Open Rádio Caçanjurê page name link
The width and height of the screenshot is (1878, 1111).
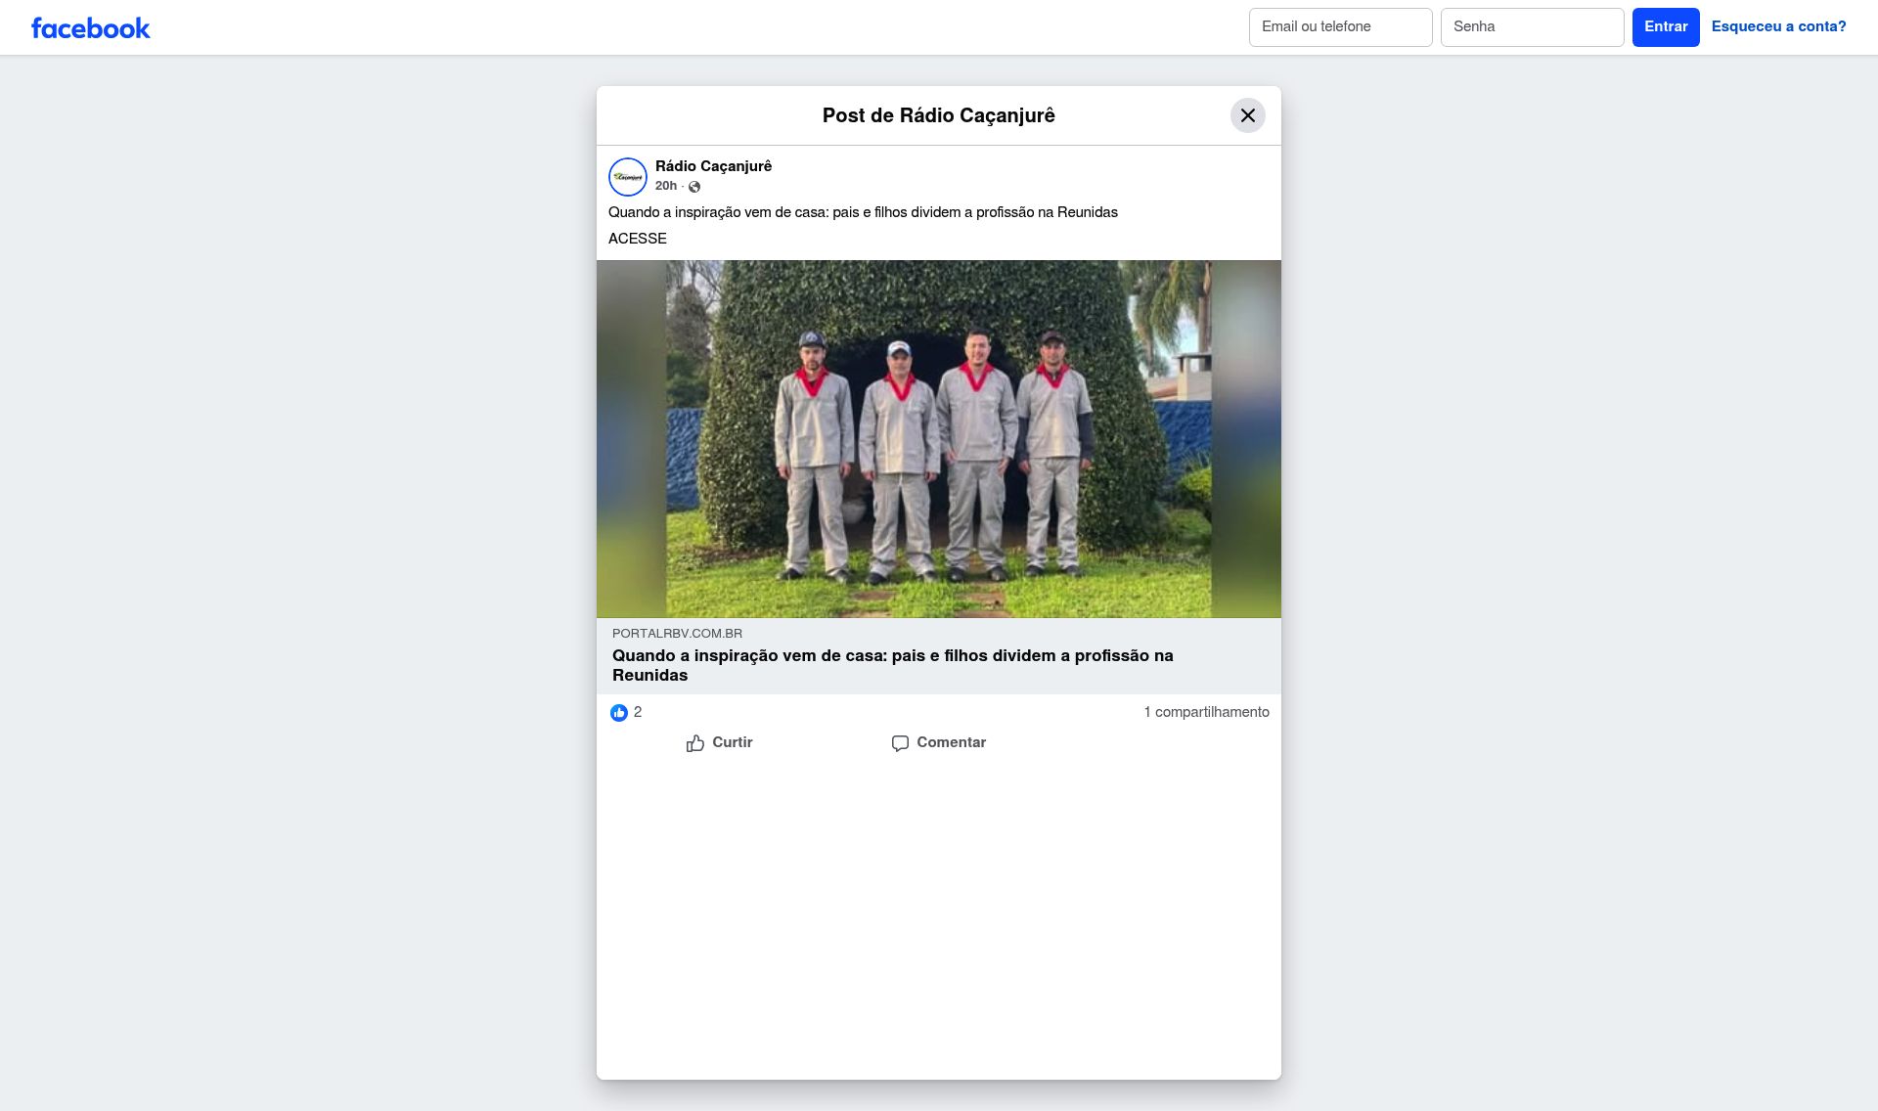pyautogui.click(x=713, y=166)
